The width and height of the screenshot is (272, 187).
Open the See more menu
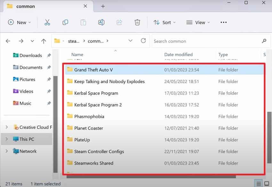[x=223, y=22]
